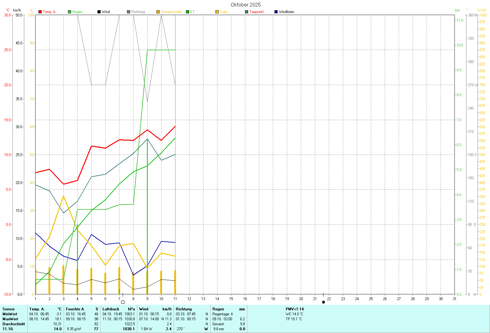Select the Luftdruck column header

tap(111, 309)
